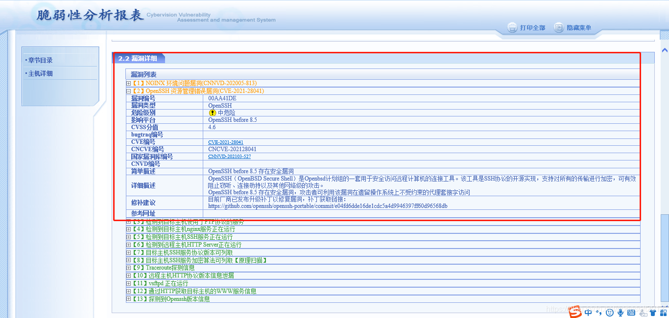
Task: Click the vertical scrollbar up arrow
Action: click(665, 50)
